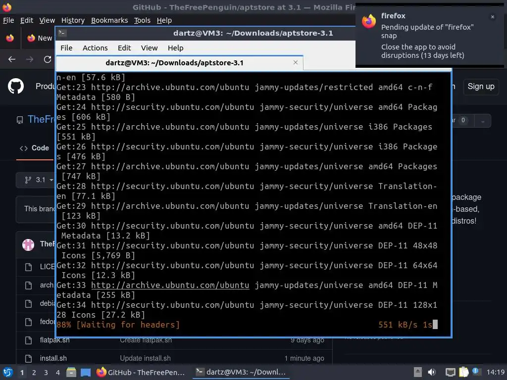
Task: Click the show desktop icon in the taskbar
Action: pyautogui.click(x=86, y=372)
